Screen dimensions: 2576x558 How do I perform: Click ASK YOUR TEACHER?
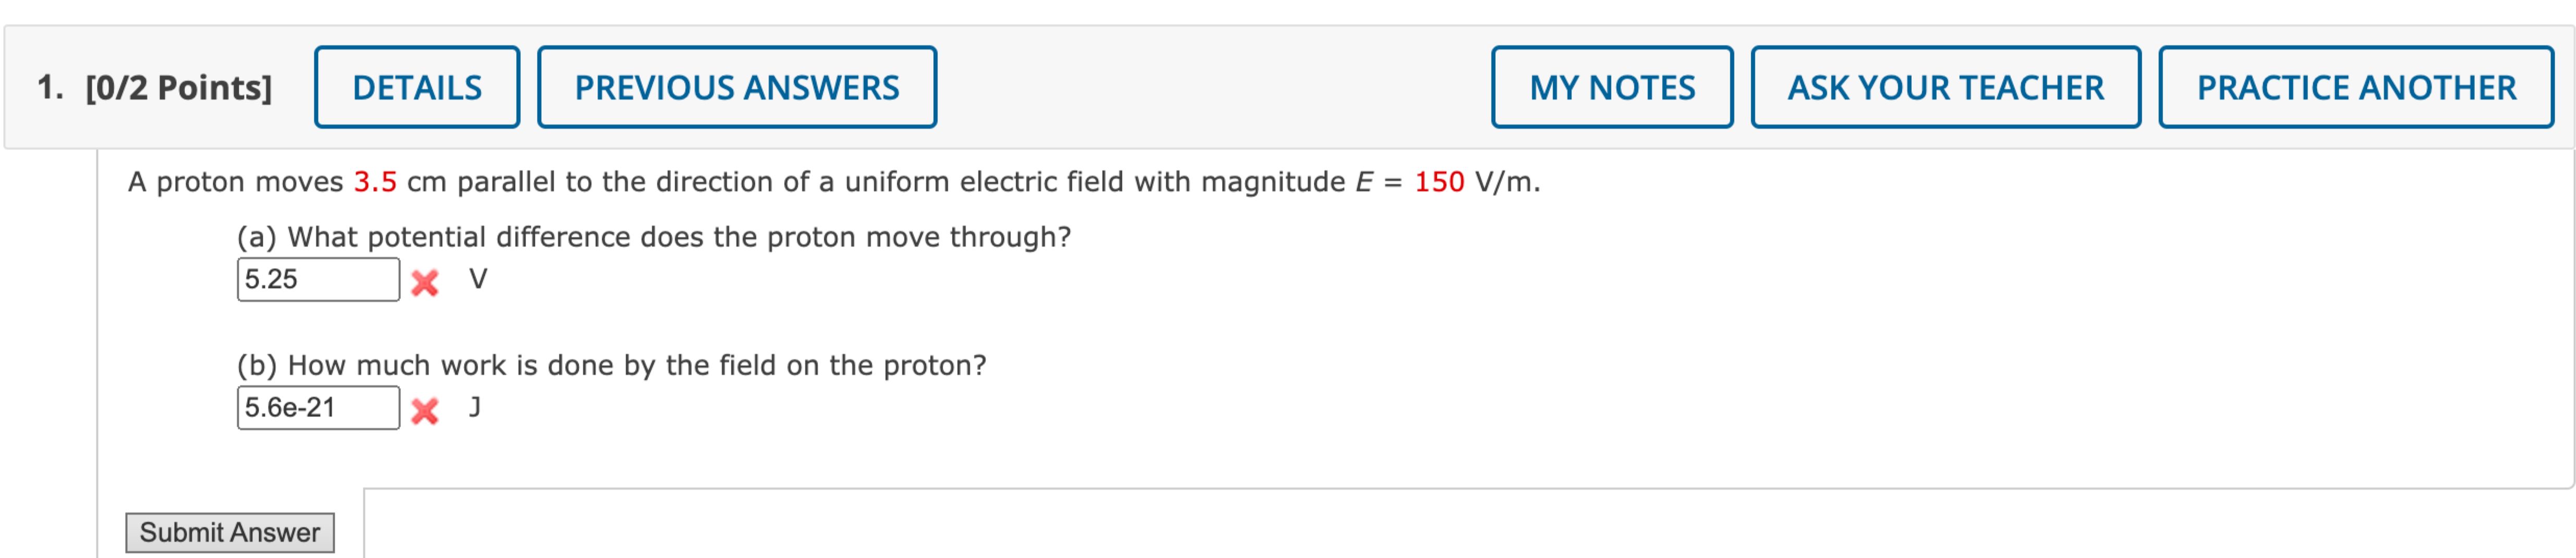tap(1944, 87)
